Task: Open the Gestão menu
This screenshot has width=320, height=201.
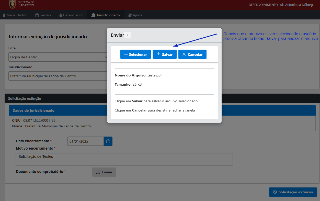Action: pos(43,15)
